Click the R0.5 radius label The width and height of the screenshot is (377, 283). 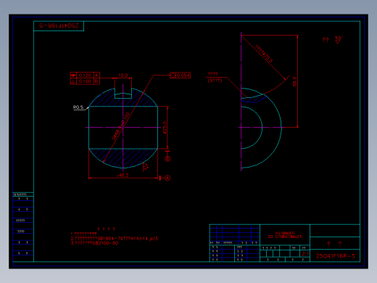[78, 107]
